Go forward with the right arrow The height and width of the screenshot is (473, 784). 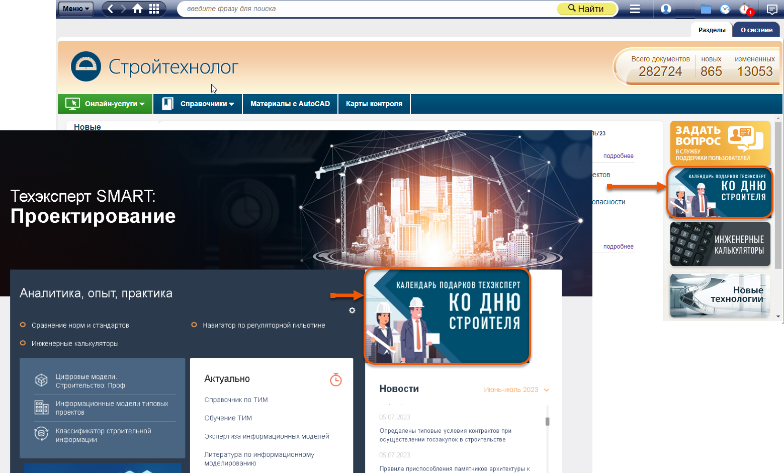[x=123, y=9]
